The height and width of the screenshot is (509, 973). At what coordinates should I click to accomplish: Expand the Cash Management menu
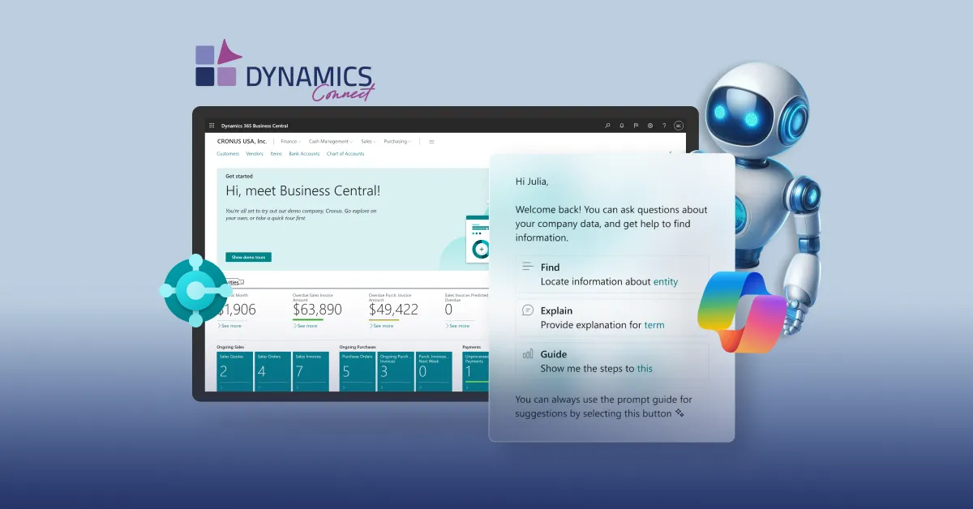331,141
